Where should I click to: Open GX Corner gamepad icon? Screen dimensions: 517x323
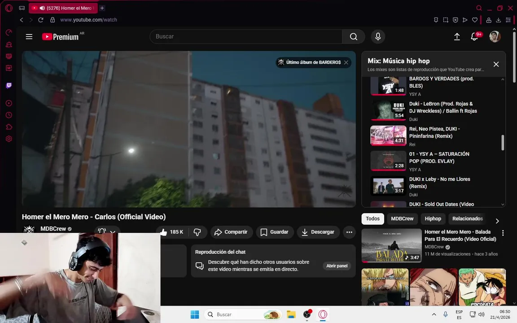[x=22, y=8]
